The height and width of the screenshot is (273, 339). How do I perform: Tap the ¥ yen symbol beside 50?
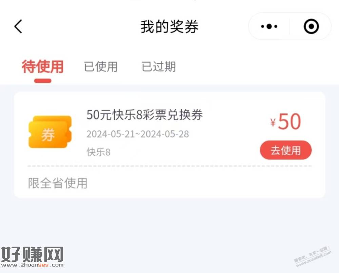[x=273, y=122]
